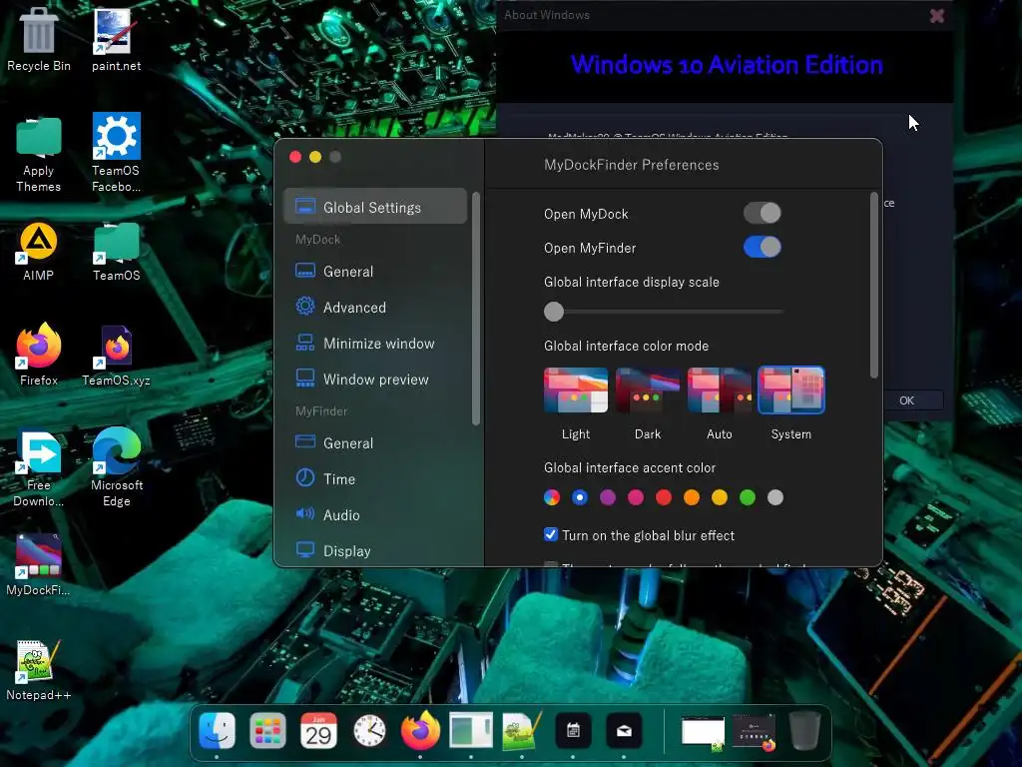Choose the purple accent color
The height and width of the screenshot is (767, 1022).
(x=608, y=497)
